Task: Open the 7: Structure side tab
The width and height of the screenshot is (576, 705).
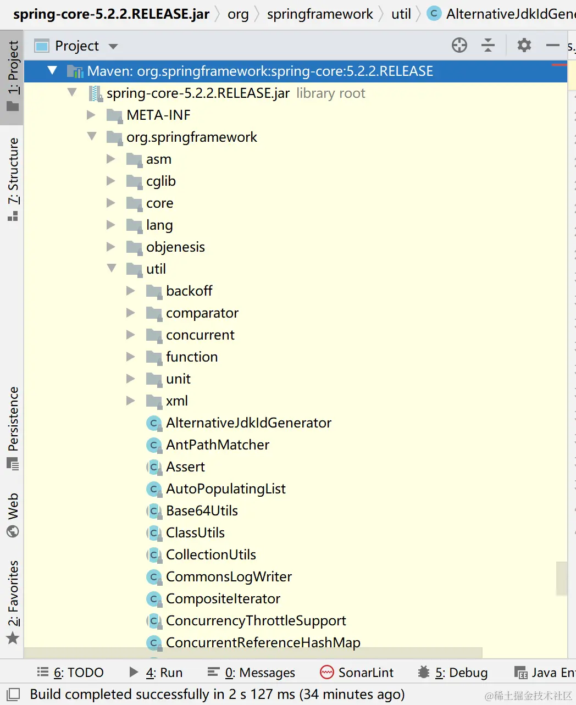Action: pyautogui.click(x=12, y=179)
